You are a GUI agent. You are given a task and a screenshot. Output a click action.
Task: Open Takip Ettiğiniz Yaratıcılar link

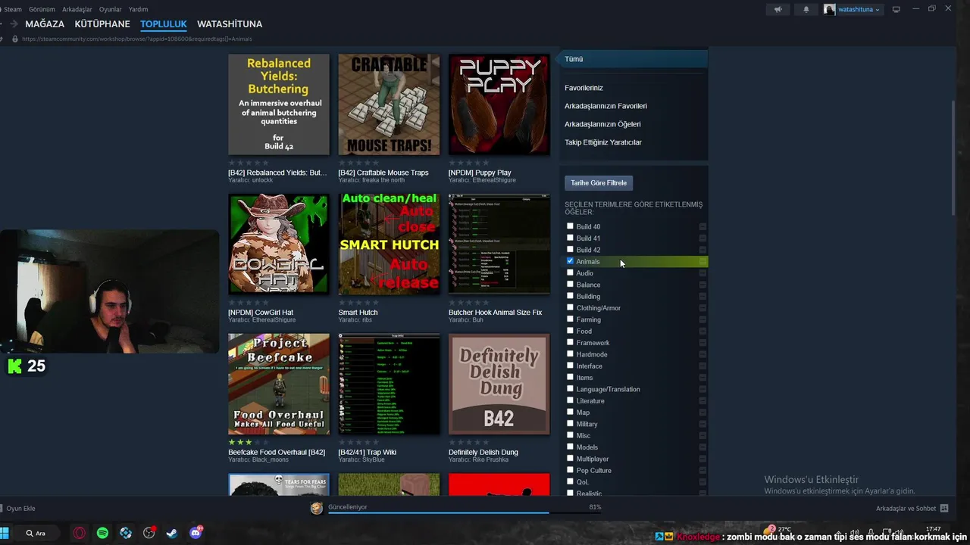(x=603, y=142)
